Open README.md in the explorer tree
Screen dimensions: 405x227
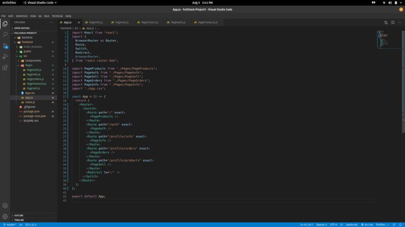point(34,121)
